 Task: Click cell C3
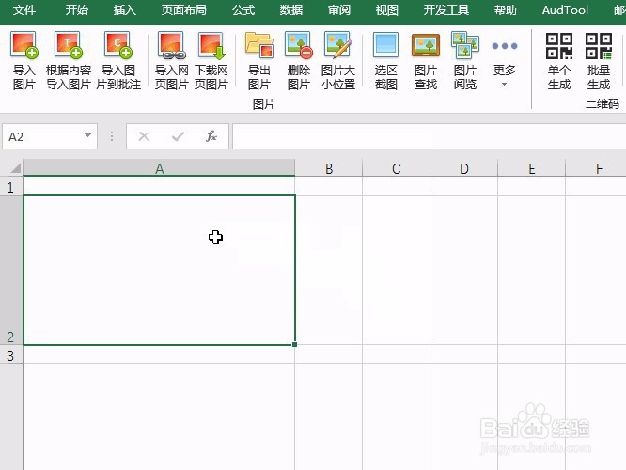pos(396,354)
